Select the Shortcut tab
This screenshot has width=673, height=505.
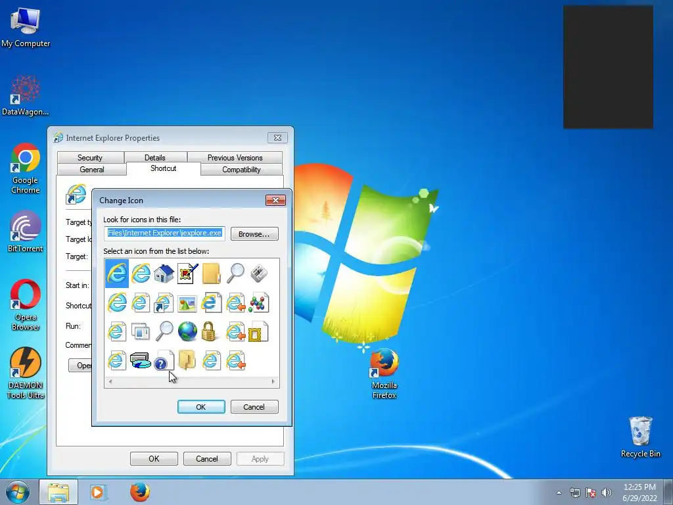point(163,168)
